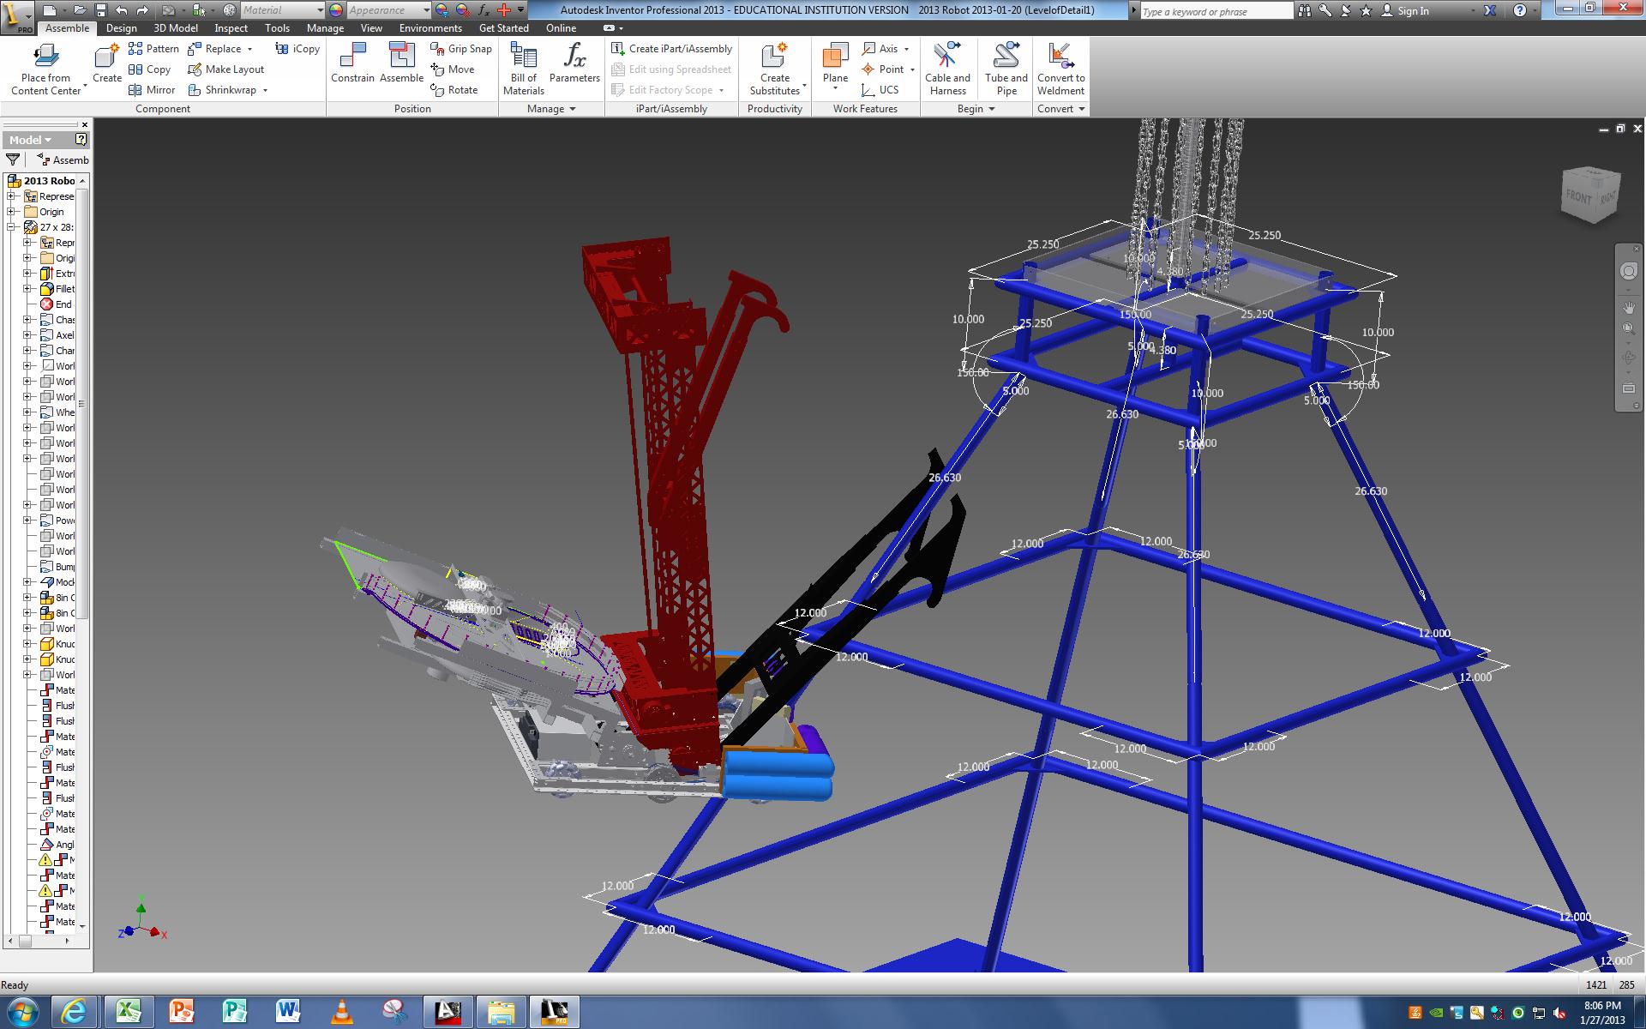Enable Grip Snap tool
Image resolution: width=1646 pixels, height=1029 pixels.
[x=461, y=49]
